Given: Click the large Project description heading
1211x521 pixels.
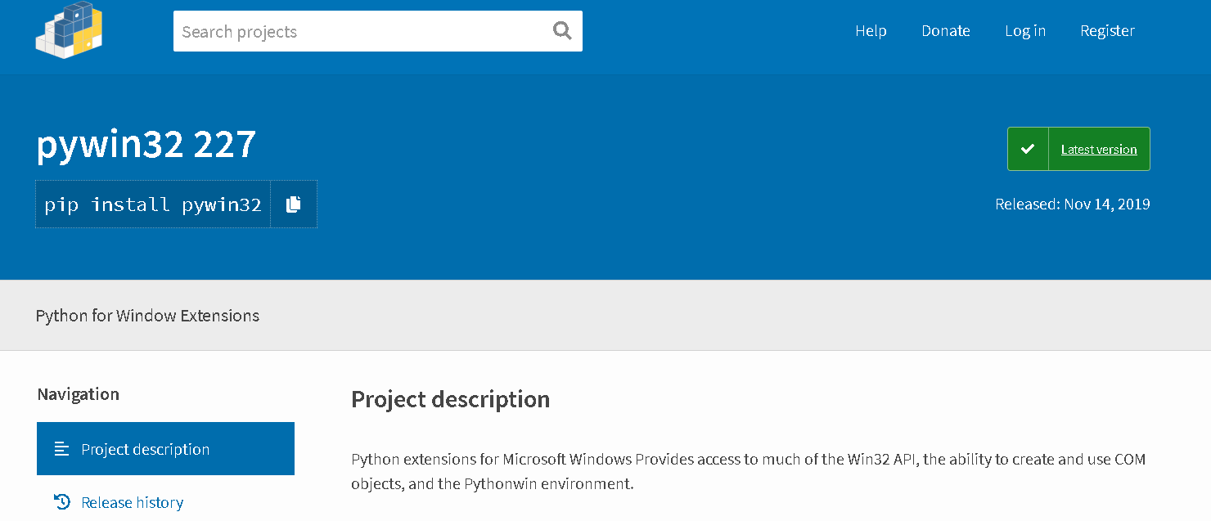Looking at the screenshot, I should coord(450,399).
